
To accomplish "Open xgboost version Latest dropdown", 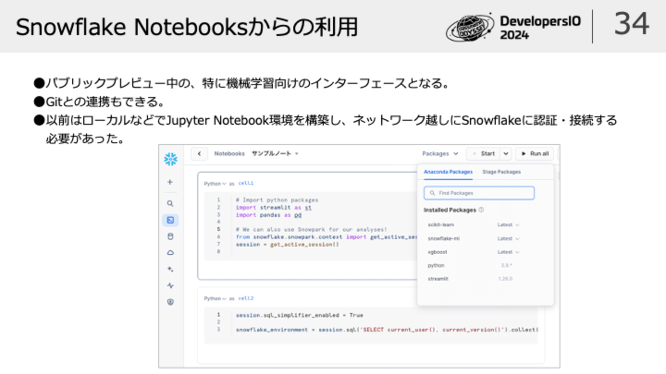I will (x=508, y=252).
